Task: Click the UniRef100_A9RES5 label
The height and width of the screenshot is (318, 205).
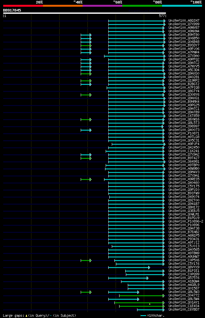Action: click(184, 179)
